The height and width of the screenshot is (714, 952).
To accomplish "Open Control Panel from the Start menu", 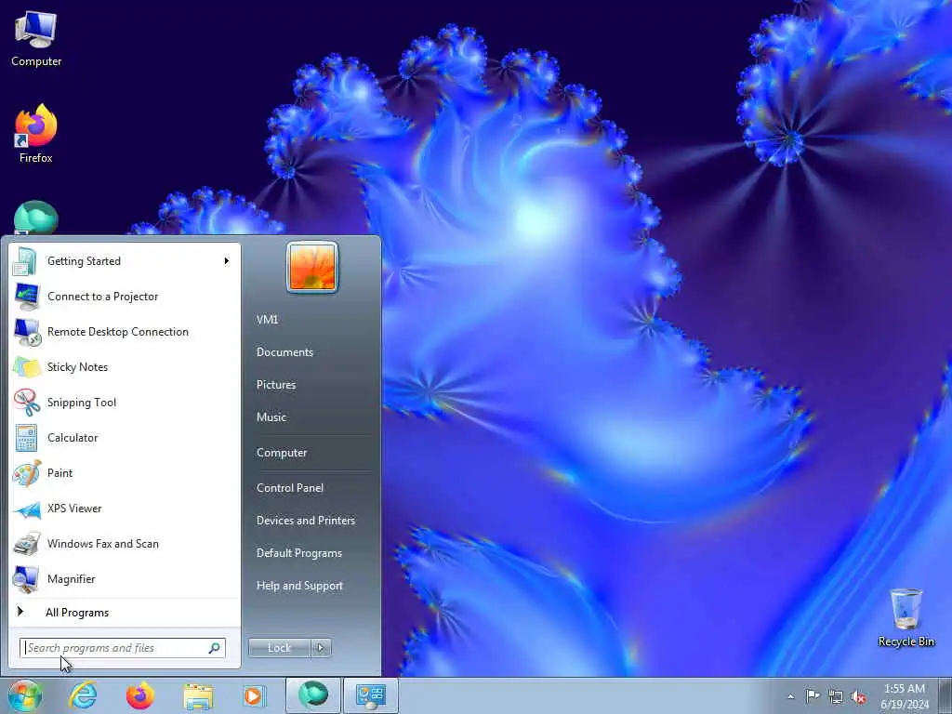I will click(x=290, y=488).
